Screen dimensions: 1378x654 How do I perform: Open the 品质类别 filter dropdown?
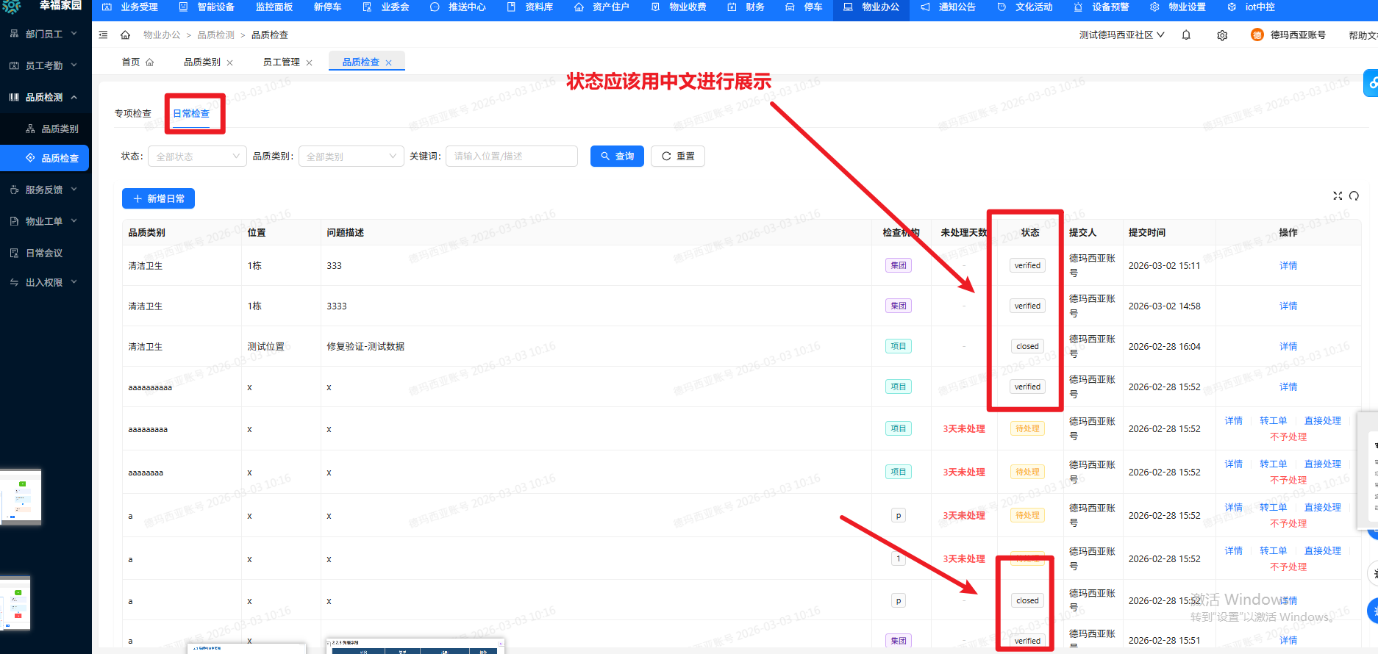pyautogui.click(x=351, y=157)
